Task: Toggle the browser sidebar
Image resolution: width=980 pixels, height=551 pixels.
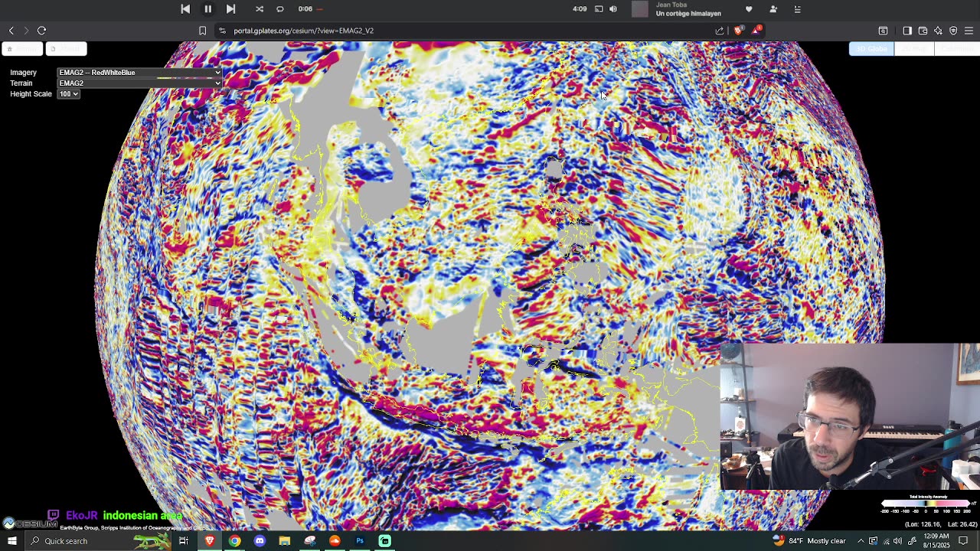Action: [907, 31]
